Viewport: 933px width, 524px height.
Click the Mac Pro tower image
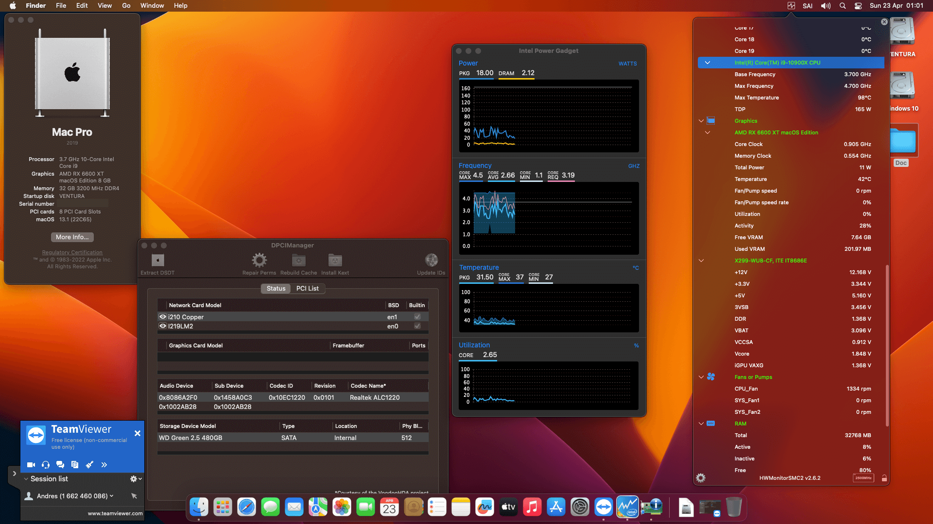[x=72, y=73]
